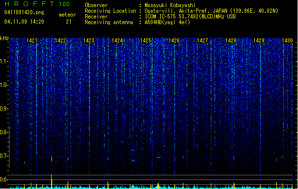Click the 'Receiving antenna' field label
The image size is (298, 189).
(109, 22)
